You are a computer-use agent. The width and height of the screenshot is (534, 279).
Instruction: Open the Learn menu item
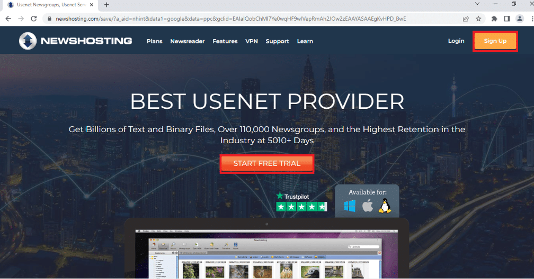tap(305, 41)
